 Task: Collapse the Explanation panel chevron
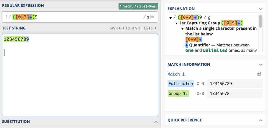261,9
